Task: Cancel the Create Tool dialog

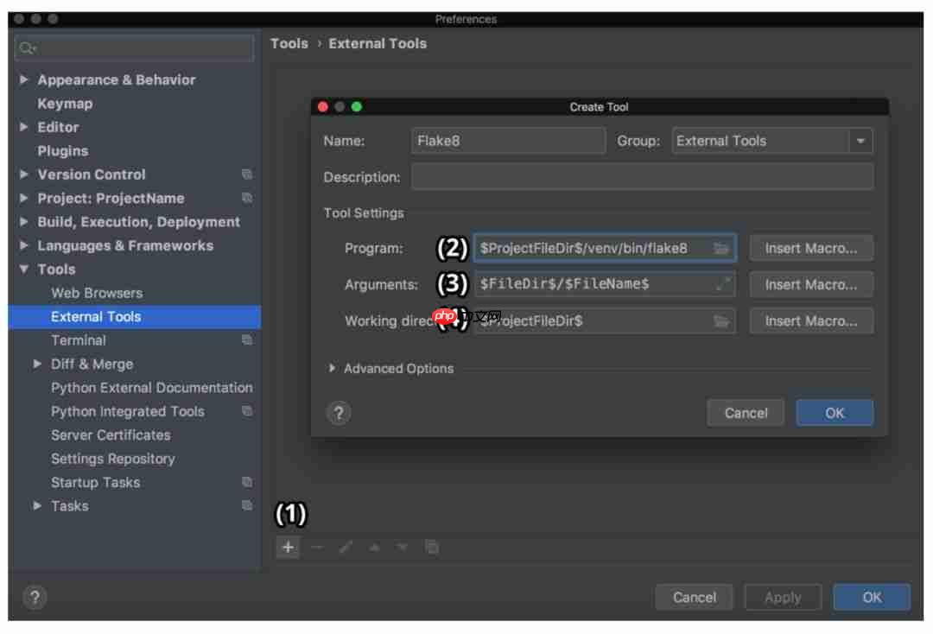Action: [746, 413]
